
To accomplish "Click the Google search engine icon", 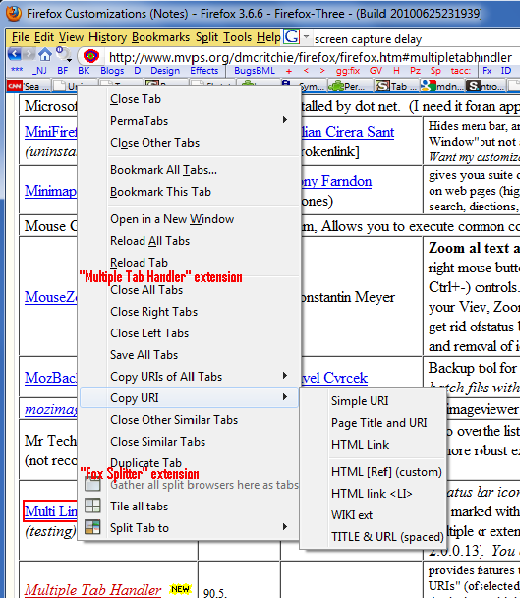I will [x=292, y=37].
